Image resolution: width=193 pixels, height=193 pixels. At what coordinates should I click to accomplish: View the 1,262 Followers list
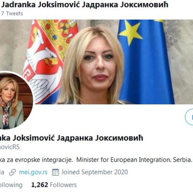coord(54,185)
